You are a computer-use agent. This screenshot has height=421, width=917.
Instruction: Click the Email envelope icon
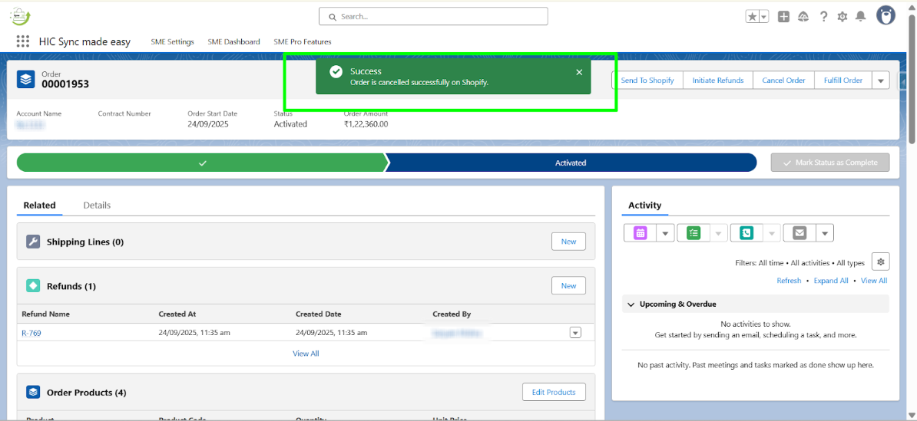799,233
